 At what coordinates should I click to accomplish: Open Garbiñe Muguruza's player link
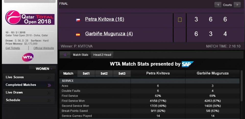[x=109, y=34]
